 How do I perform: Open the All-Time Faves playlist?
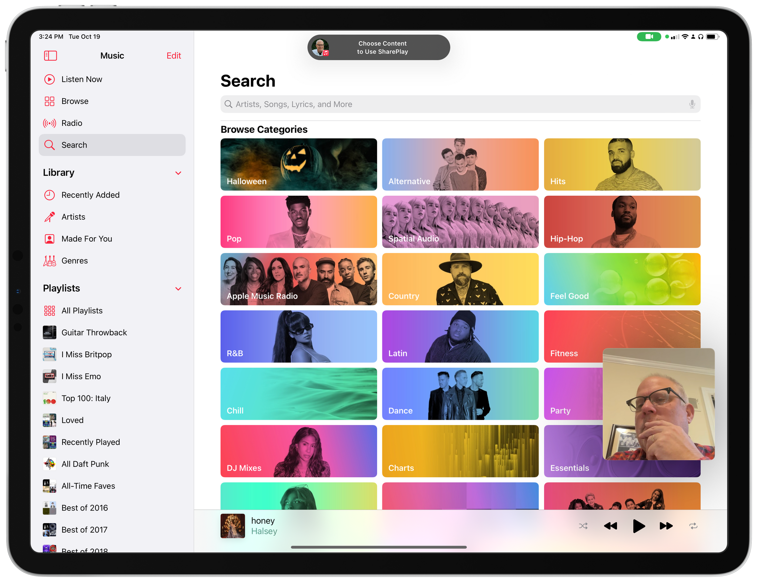[112, 486]
